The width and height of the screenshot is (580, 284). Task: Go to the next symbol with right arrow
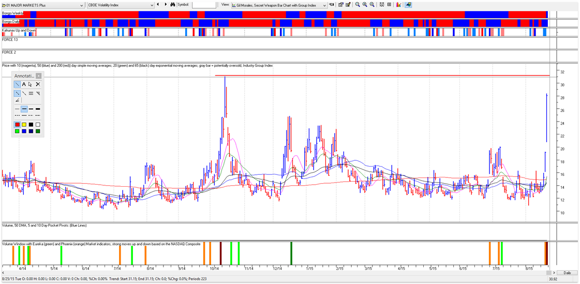[x=165, y=5]
